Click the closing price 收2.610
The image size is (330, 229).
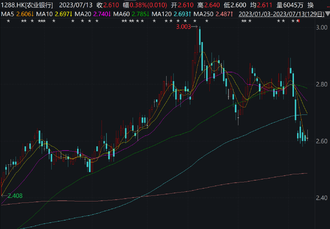[x=108, y=5]
